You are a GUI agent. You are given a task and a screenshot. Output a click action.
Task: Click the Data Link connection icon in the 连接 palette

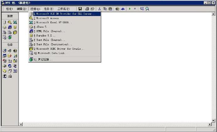[x=4, y=37]
